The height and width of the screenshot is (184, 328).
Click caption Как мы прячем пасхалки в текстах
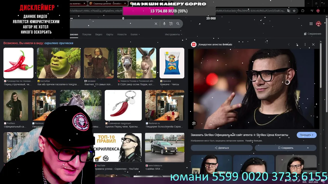(x=58, y=84)
